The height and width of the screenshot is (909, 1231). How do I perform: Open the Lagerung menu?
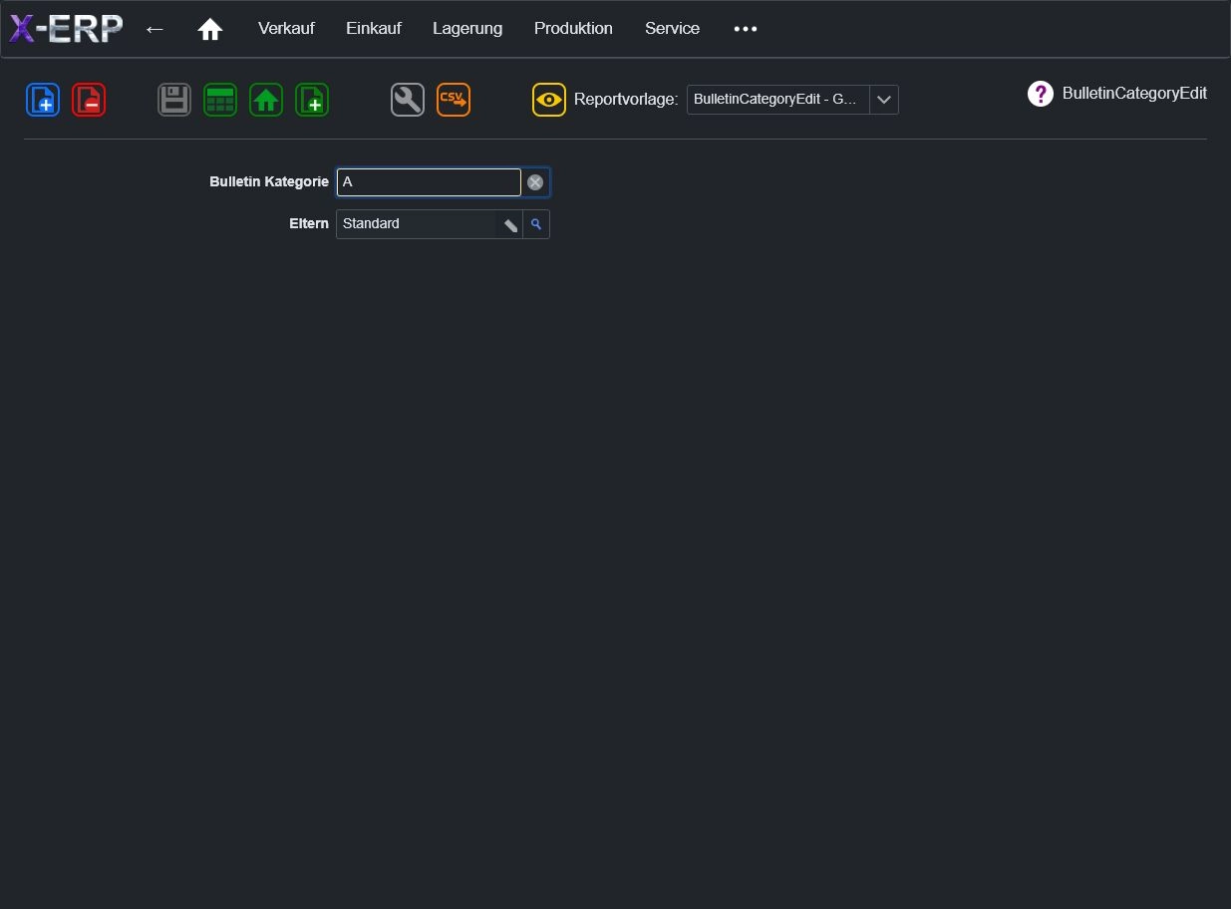pos(467,28)
